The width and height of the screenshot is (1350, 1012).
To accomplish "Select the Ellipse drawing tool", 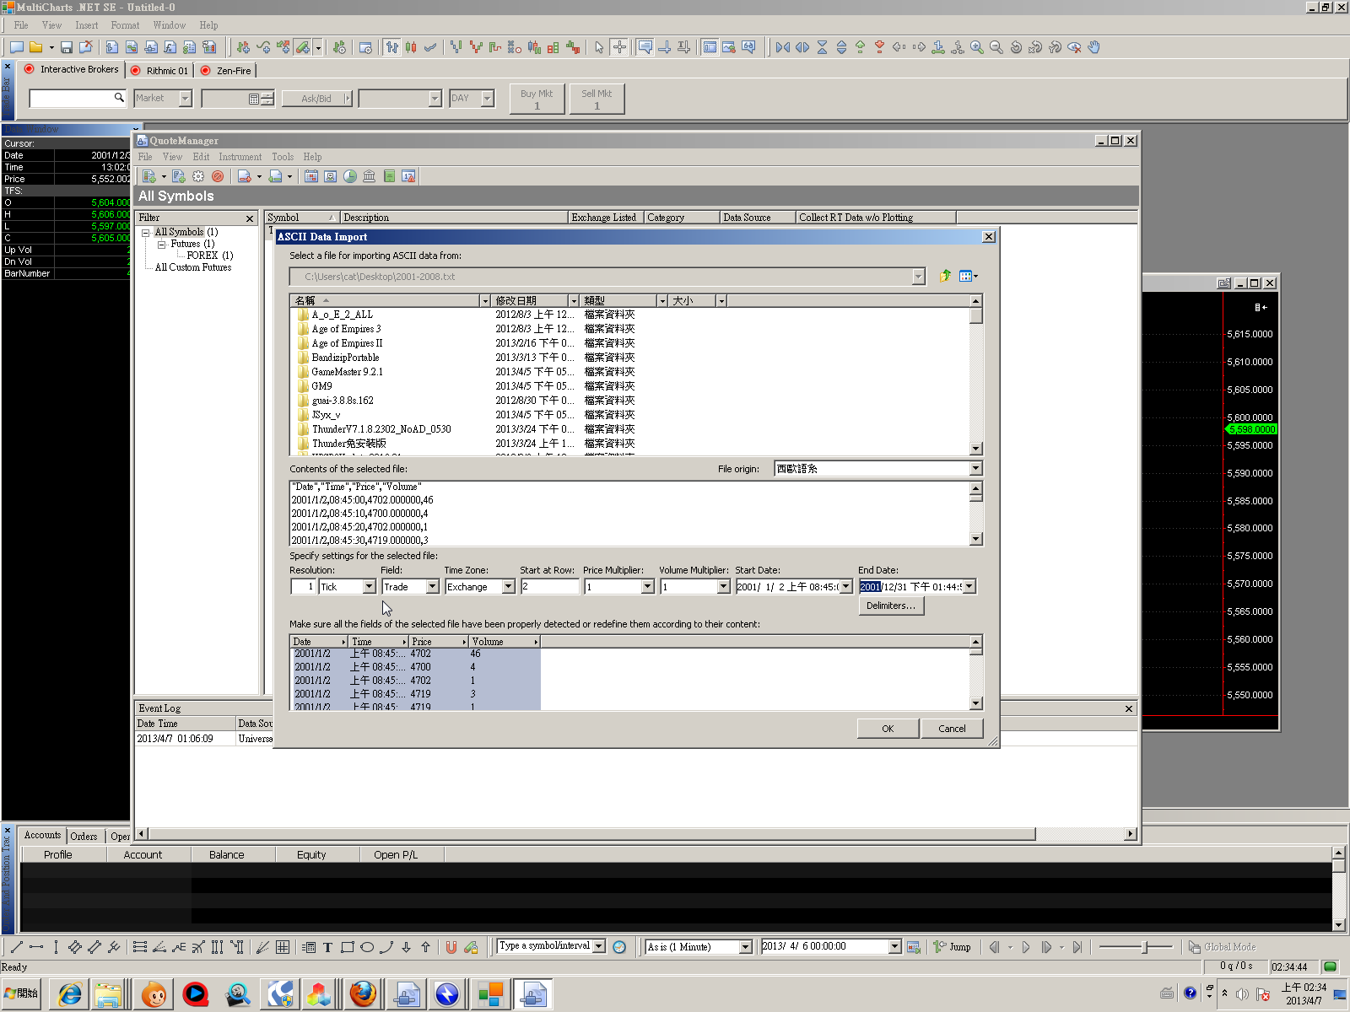I will pyautogui.click(x=367, y=947).
